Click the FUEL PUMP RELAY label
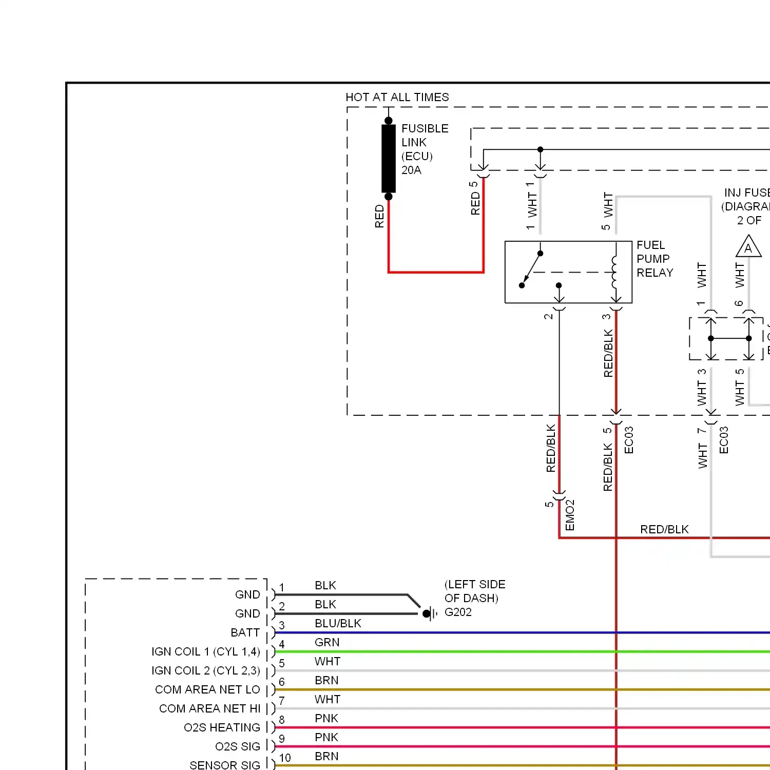The height and width of the screenshot is (770, 770). click(x=655, y=259)
